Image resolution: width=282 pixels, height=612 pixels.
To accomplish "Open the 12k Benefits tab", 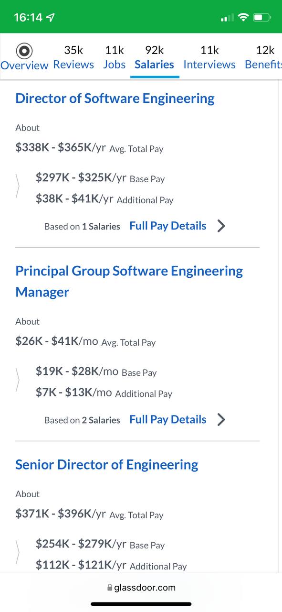I will 263,57.
